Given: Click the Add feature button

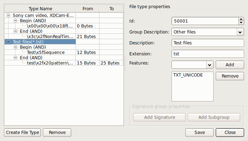Looking at the screenshot, I should point(230,65).
